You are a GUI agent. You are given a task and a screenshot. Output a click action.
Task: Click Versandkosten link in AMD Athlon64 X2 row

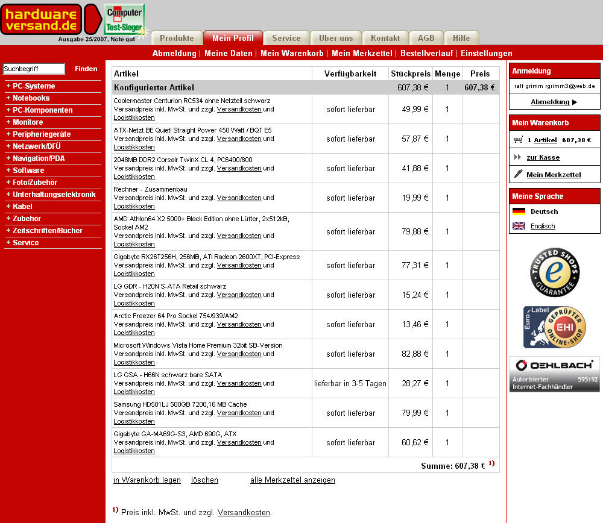pyautogui.click(x=239, y=236)
